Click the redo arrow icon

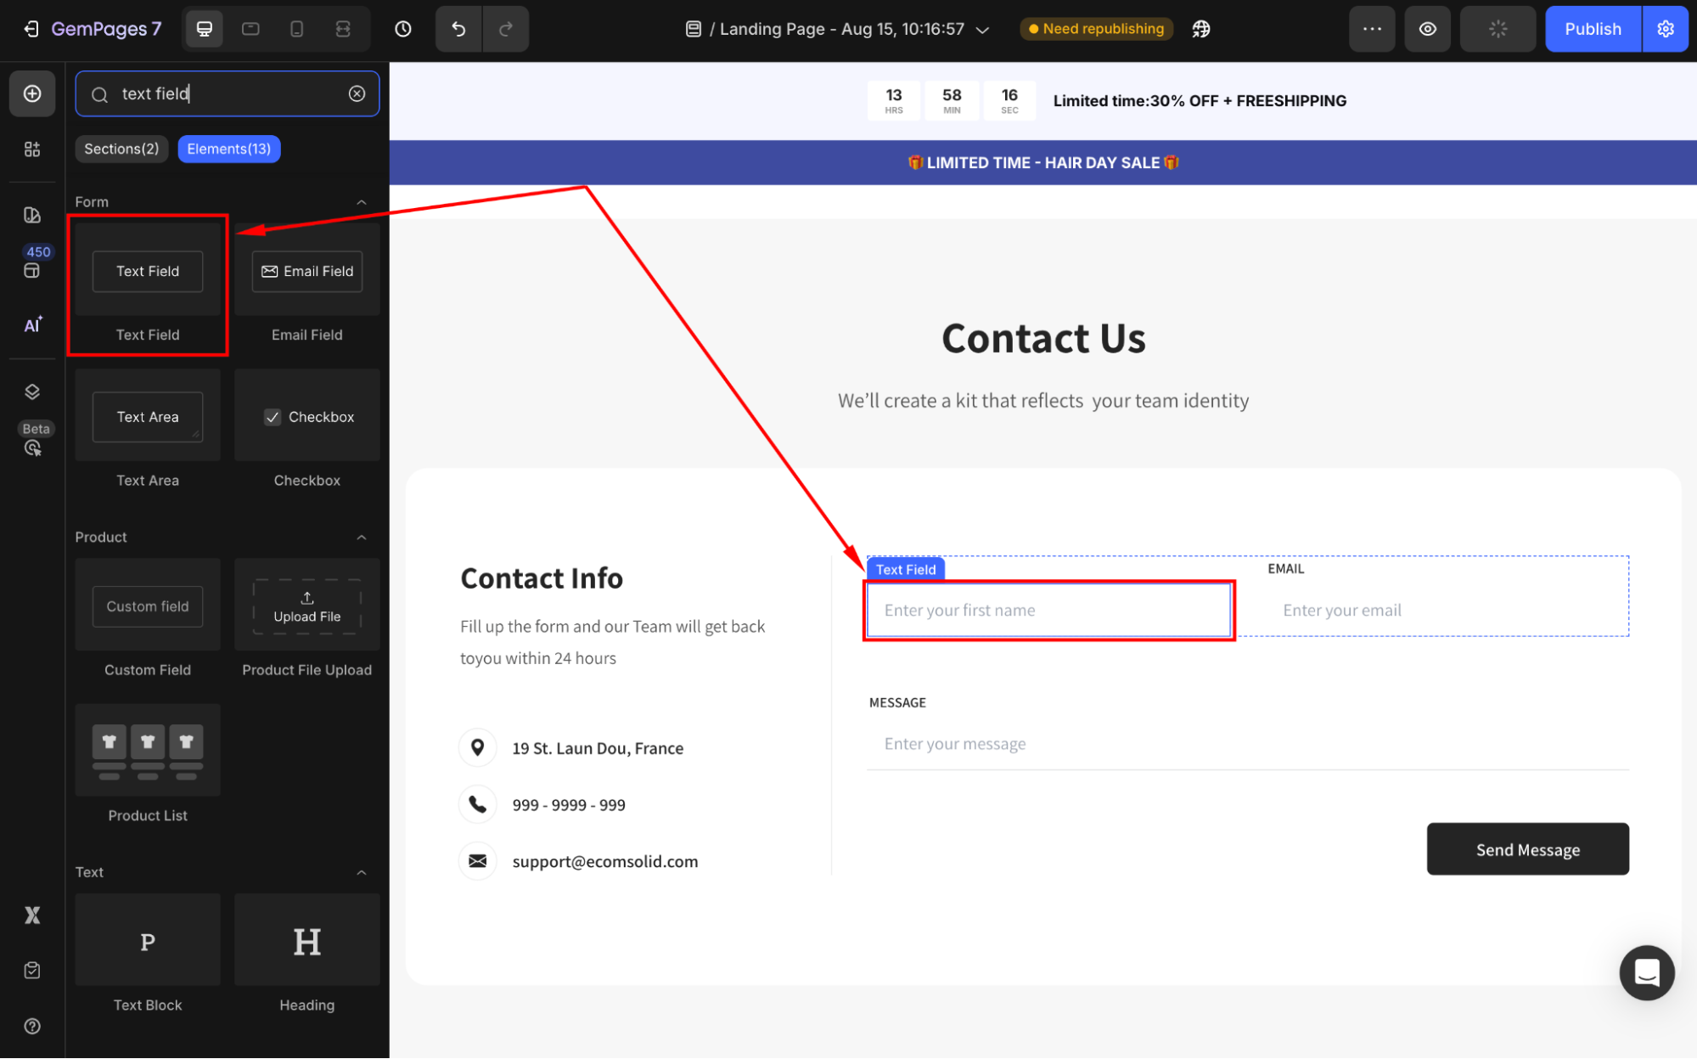(506, 29)
